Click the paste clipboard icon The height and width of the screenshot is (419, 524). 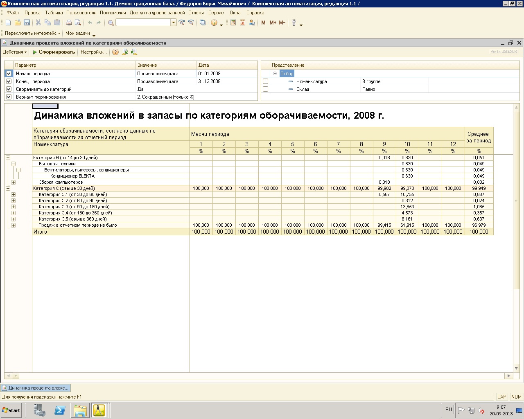(x=57, y=23)
